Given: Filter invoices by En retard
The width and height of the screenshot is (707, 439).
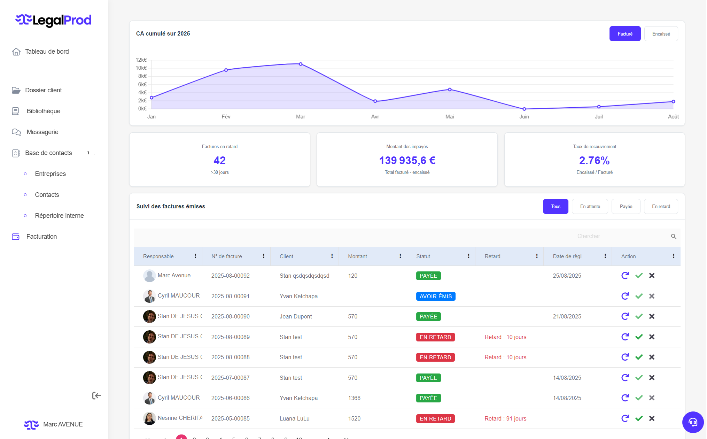Looking at the screenshot, I should pos(661,206).
